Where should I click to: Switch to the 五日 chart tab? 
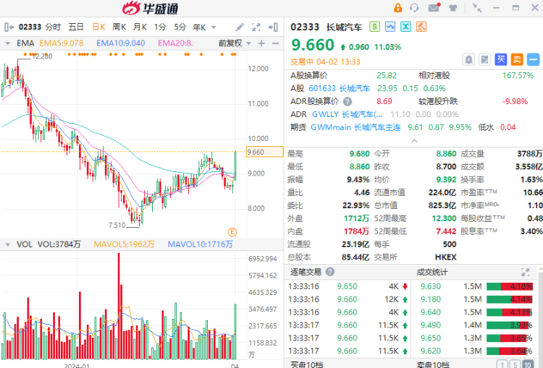pyautogui.click(x=76, y=27)
